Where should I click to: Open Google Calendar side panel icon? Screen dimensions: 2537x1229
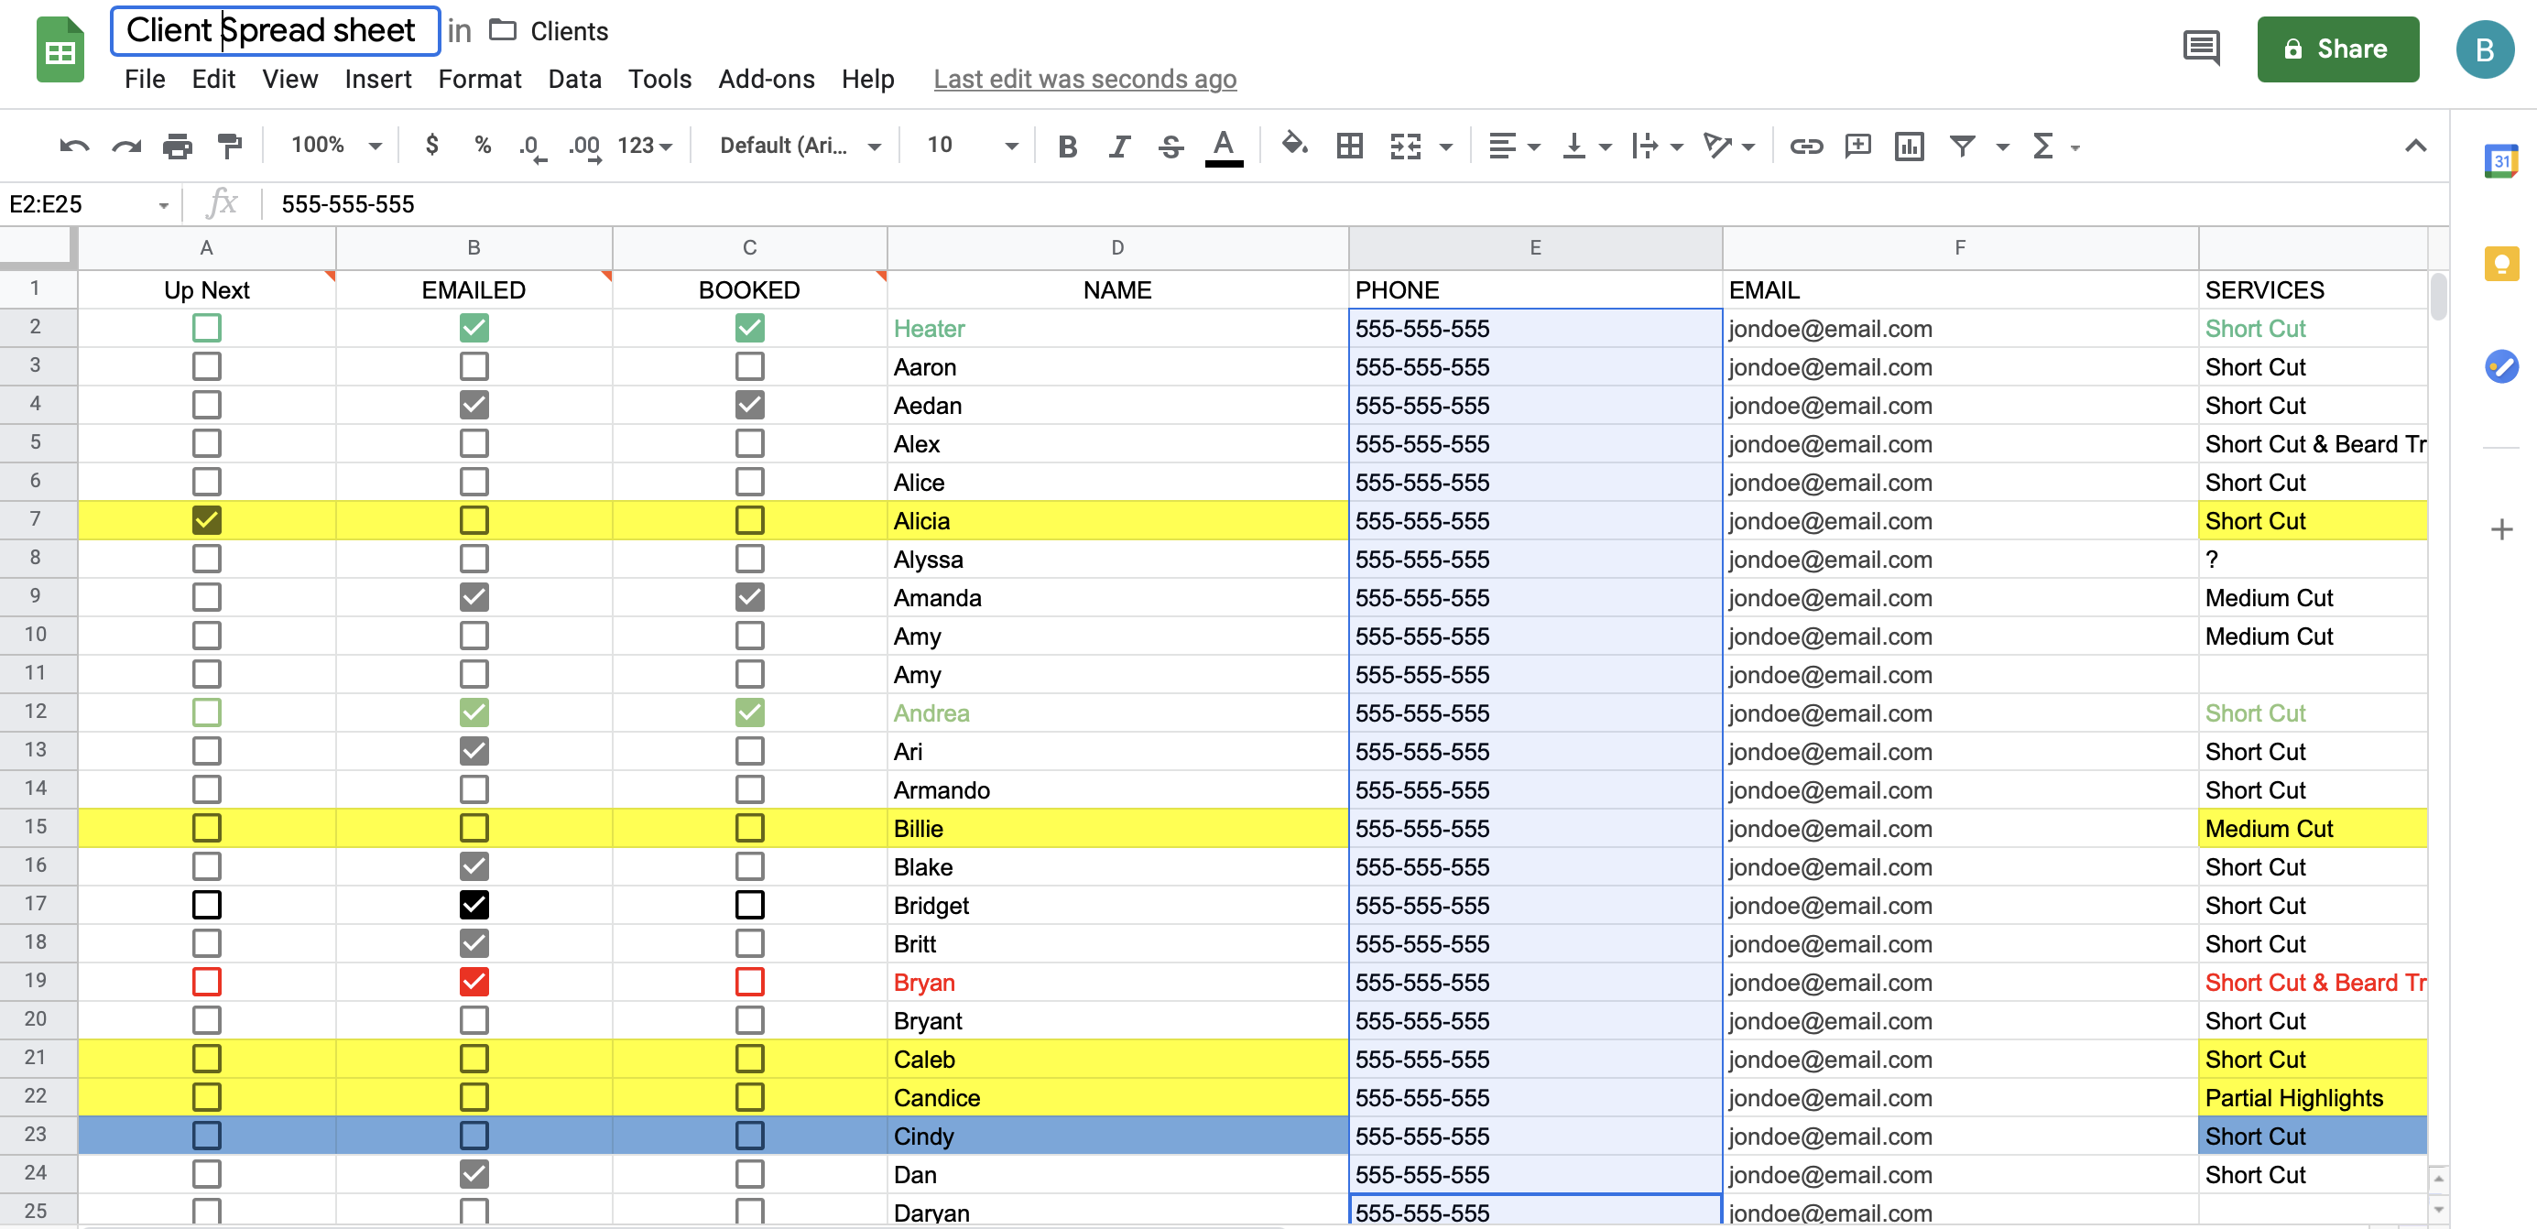pyautogui.click(x=2499, y=160)
